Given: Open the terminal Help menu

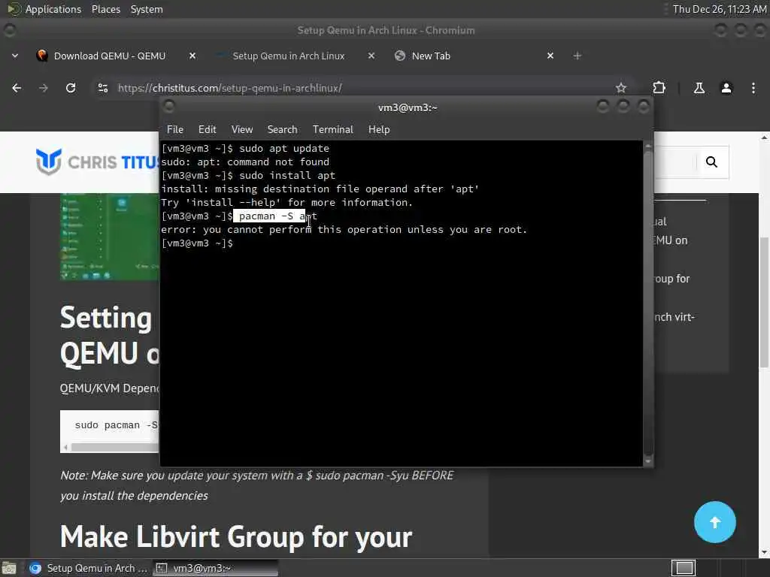Looking at the screenshot, I should [x=379, y=129].
